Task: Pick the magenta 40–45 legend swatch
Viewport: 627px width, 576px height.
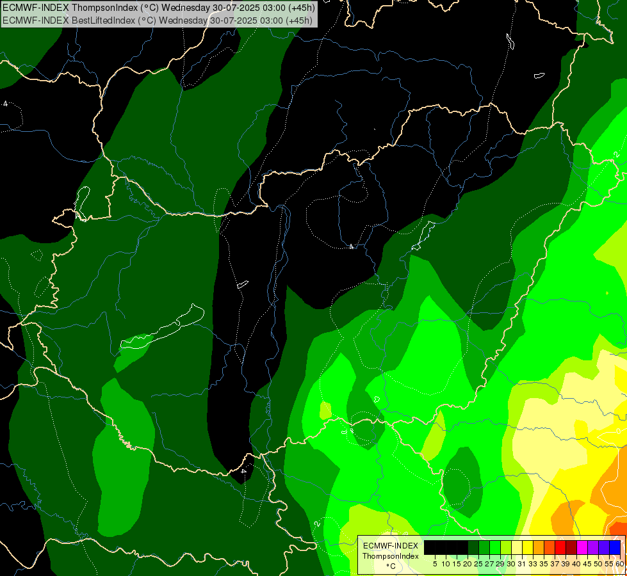Action: tap(582, 547)
